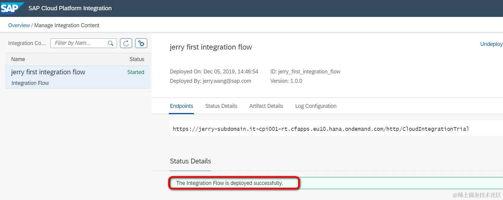The image size is (503, 200).
Task: Click the SAP logo
Action: tap(11, 8)
